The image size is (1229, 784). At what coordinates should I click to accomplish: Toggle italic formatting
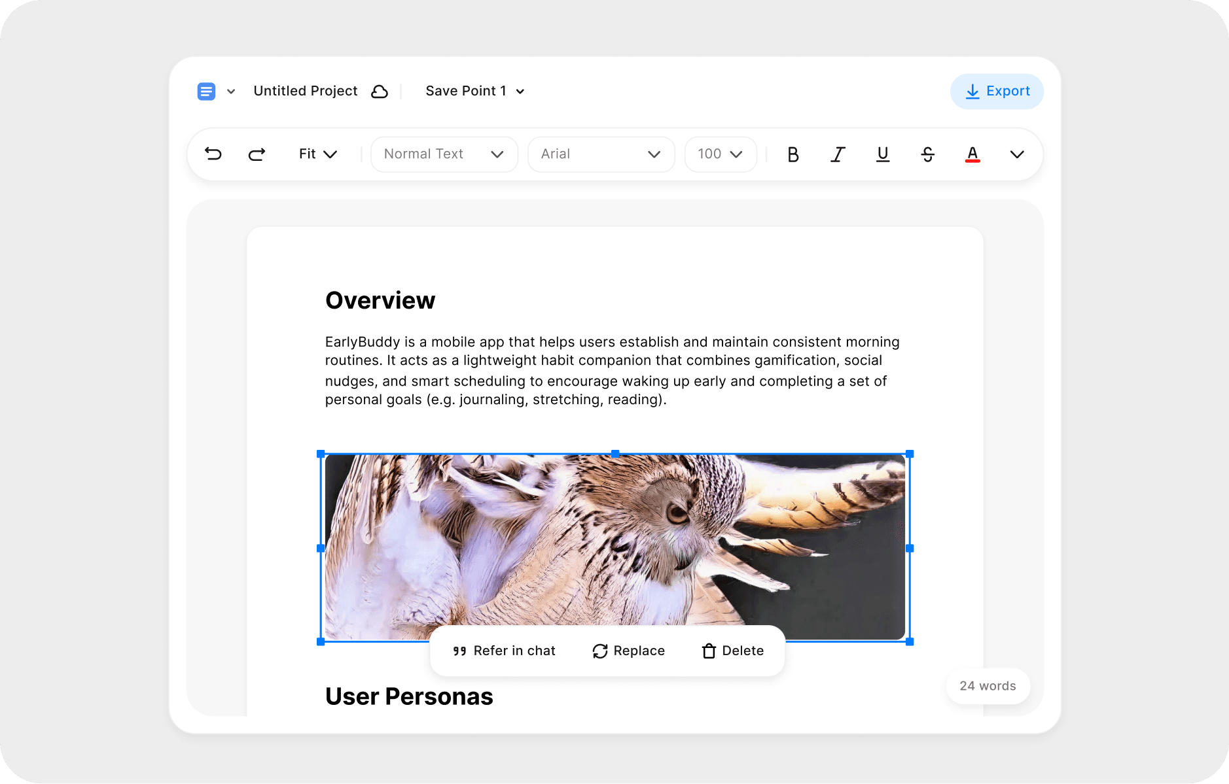pos(838,154)
